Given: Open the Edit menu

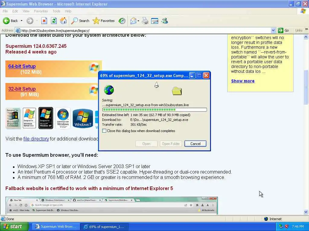Looking at the screenshot, I should [x=15, y=11].
